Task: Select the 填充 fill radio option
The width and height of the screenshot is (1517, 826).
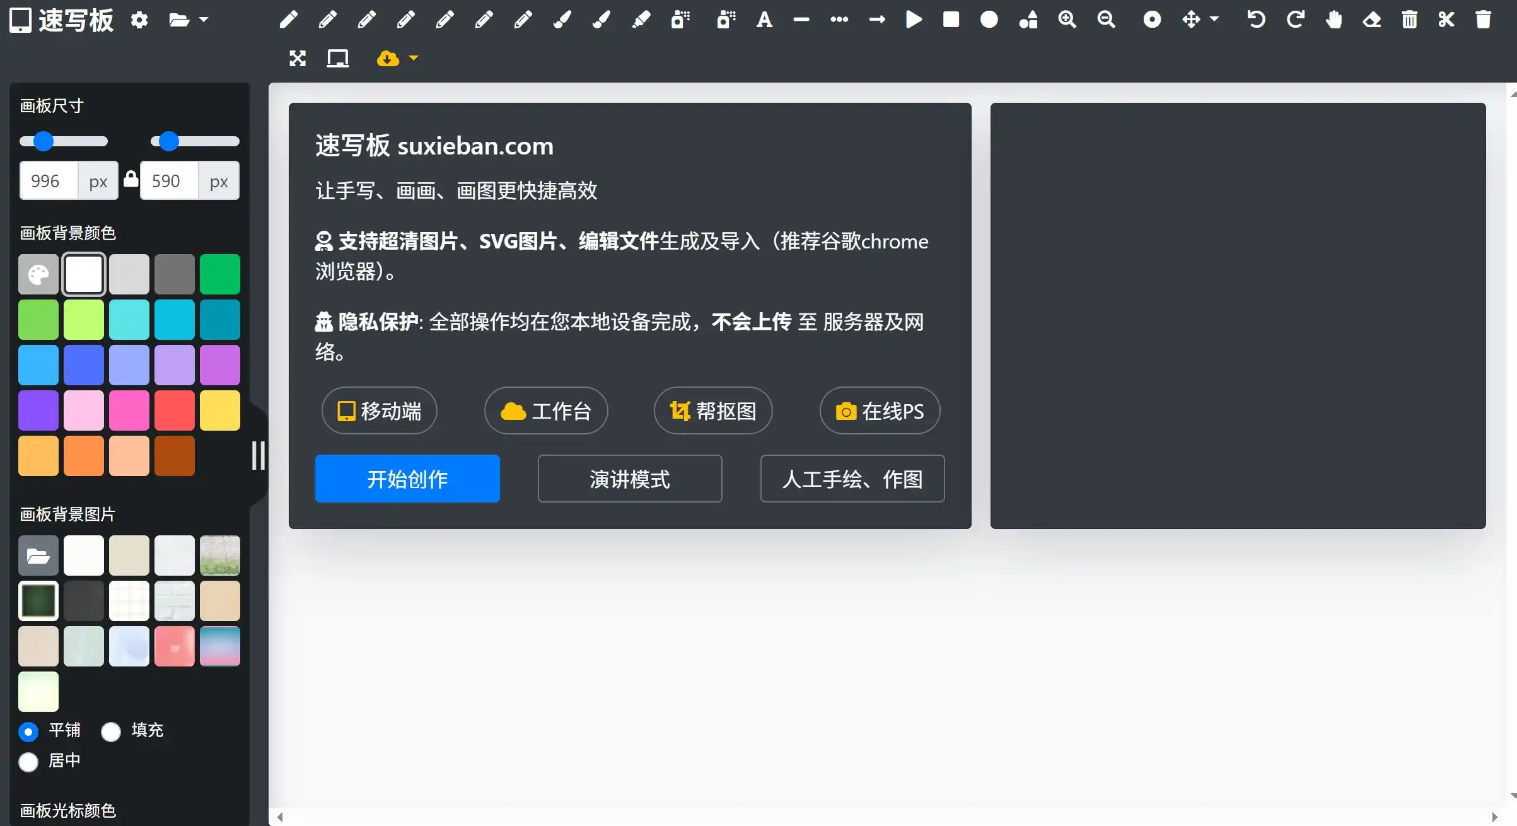Action: pos(111,731)
